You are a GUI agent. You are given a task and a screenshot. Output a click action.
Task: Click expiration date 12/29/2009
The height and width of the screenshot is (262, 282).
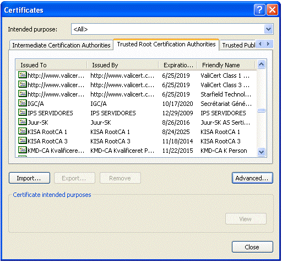click(177, 113)
